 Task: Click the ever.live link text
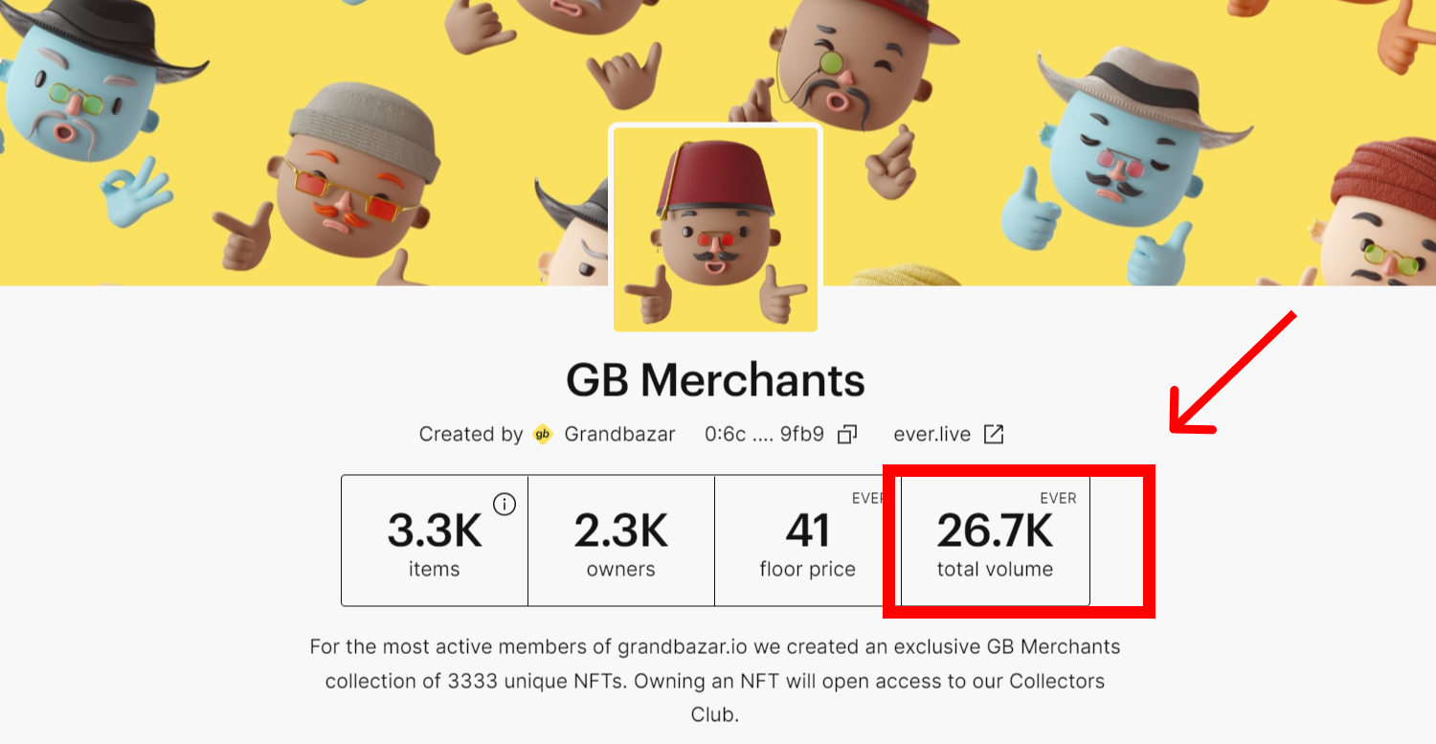click(931, 435)
